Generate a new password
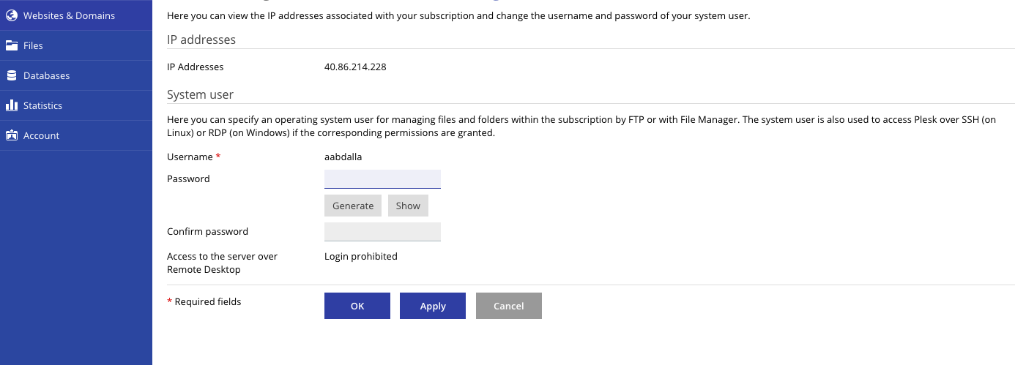Image resolution: width=1015 pixels, height=365 pixels. coord(353,206)
